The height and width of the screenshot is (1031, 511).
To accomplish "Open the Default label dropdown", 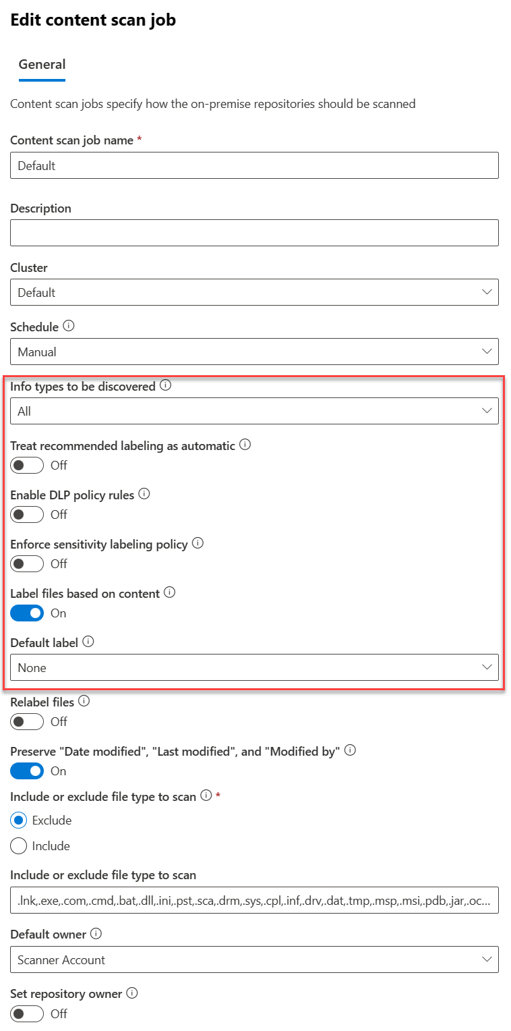I will 254,667.
